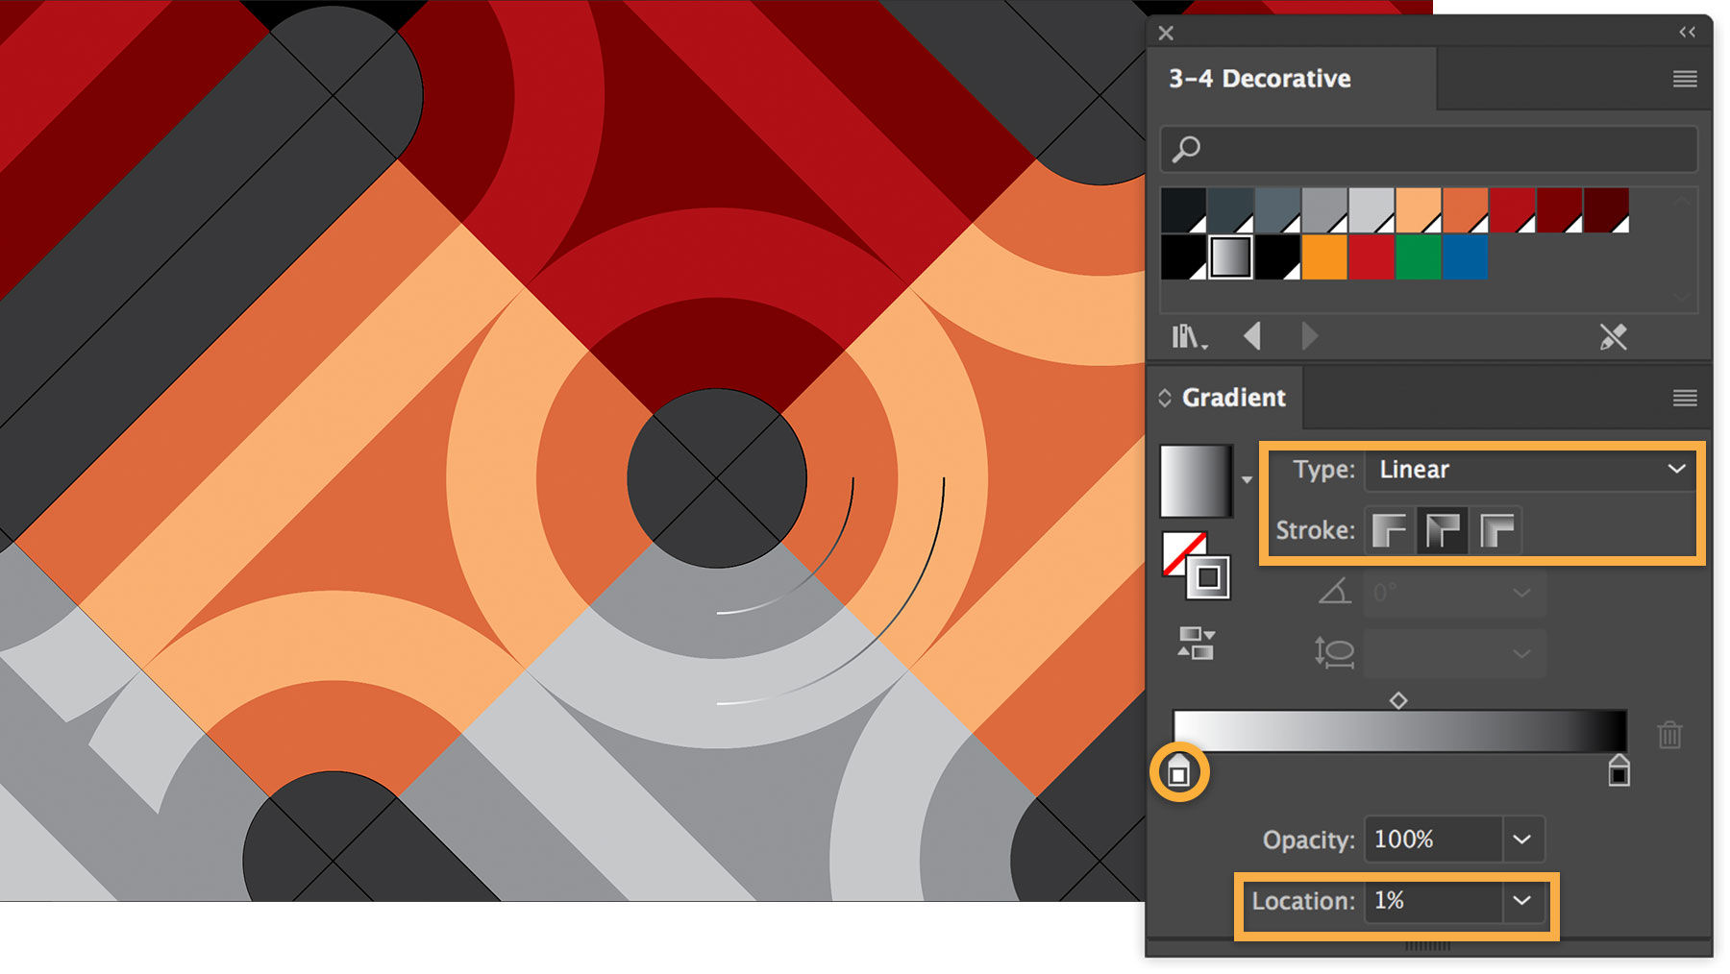
Task: Expand the Location dropdown
Action: (x=1522, y=901)
